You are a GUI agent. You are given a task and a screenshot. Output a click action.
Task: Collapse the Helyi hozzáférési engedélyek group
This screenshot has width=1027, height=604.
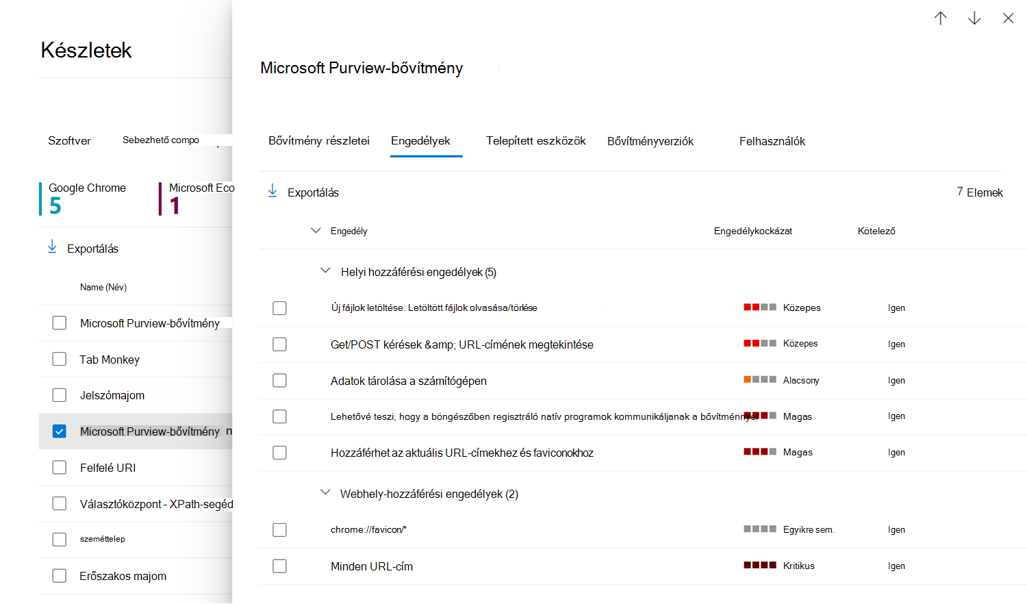pos(325,271)
